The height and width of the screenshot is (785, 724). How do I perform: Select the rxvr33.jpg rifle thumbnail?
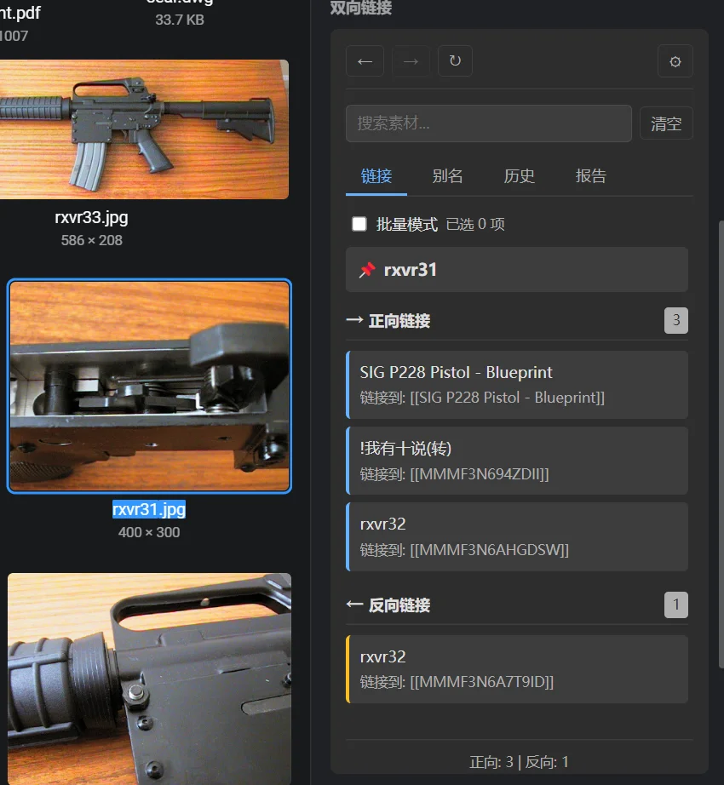pos(143,129)
